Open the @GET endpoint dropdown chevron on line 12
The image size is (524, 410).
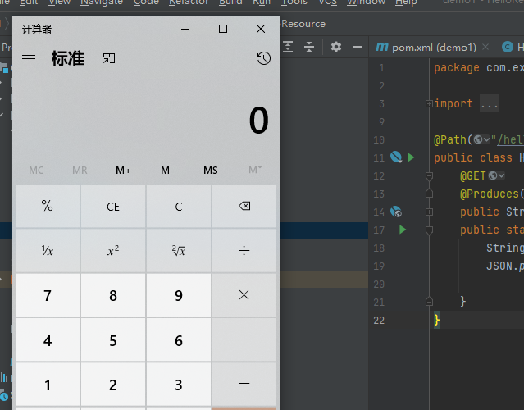(501, 175)
